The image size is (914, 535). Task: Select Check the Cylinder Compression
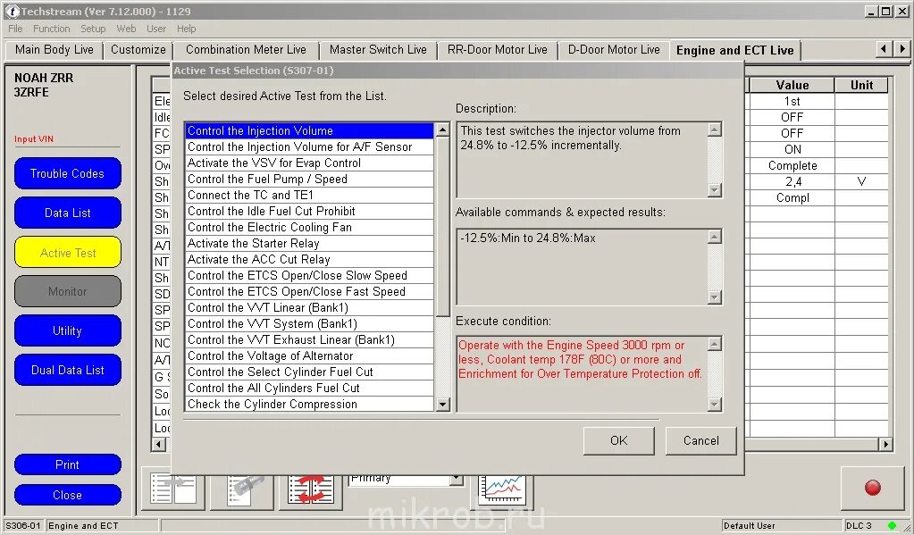(309, 404)
